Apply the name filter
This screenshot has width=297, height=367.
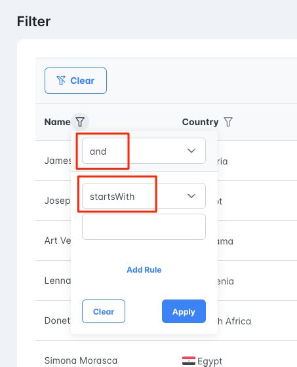coord(184,311)
